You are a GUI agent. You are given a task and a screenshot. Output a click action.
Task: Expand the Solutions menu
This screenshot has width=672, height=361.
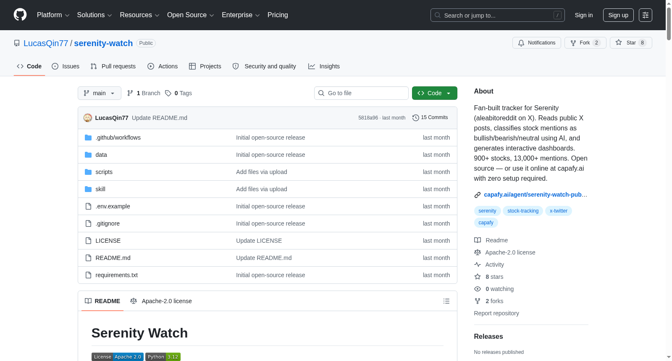tap(94, 15)
